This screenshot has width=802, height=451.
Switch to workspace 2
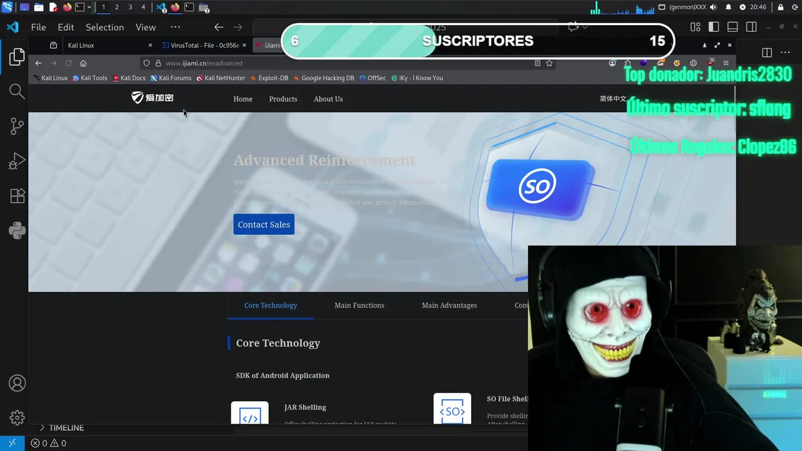coord(117,8)
